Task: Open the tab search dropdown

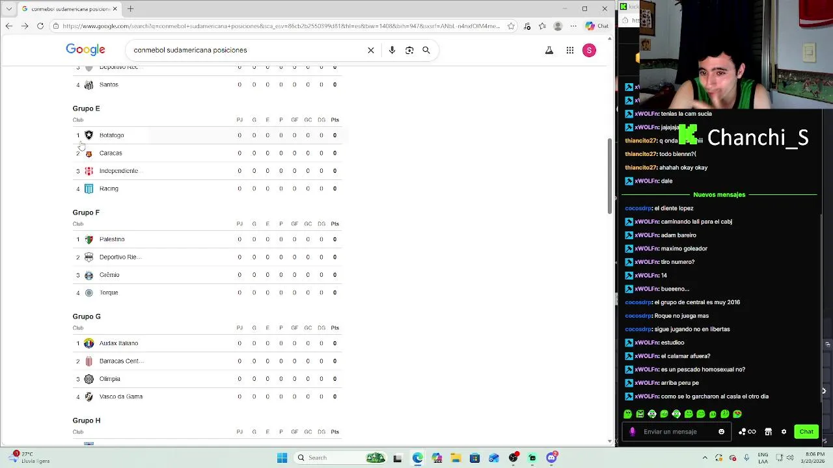Action: click(x=8, y=9)
